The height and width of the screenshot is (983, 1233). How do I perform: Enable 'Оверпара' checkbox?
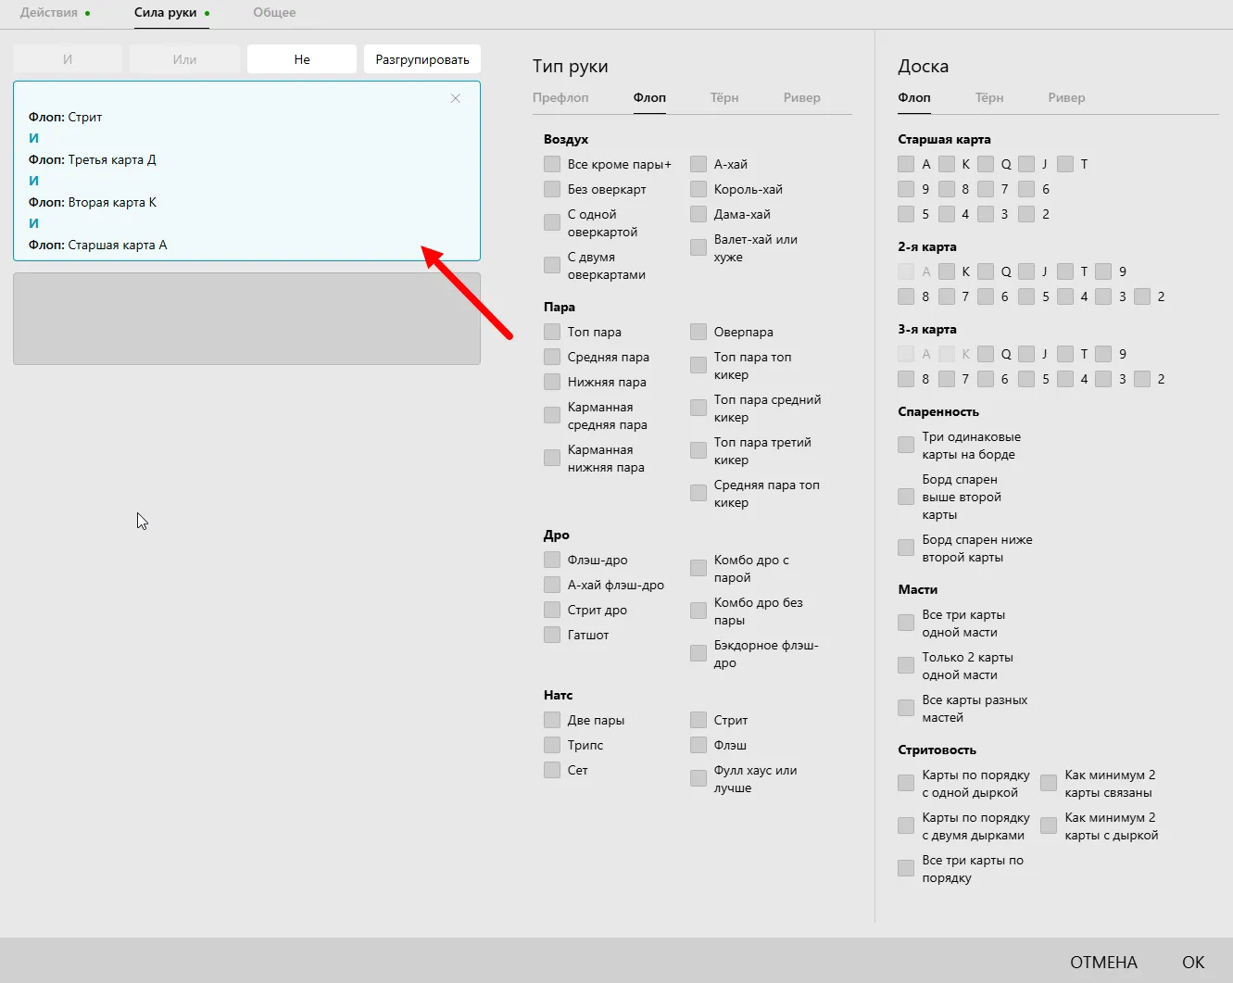(x=698, y=332)
